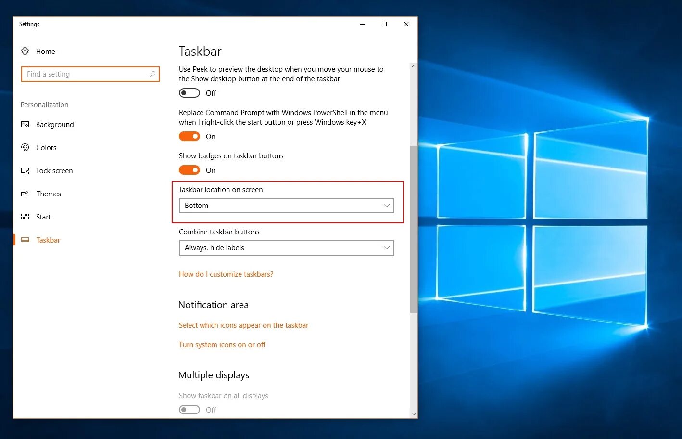Click the Personalization category label
This screenshot has width=682, height=439.
click(45, 105)
